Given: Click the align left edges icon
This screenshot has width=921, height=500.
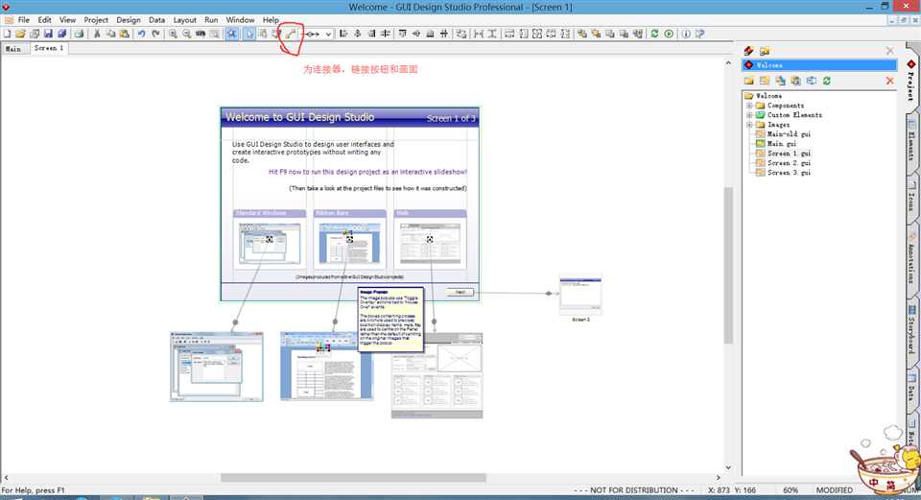Looking at the screenshot, I should click(x=343, y=35).
